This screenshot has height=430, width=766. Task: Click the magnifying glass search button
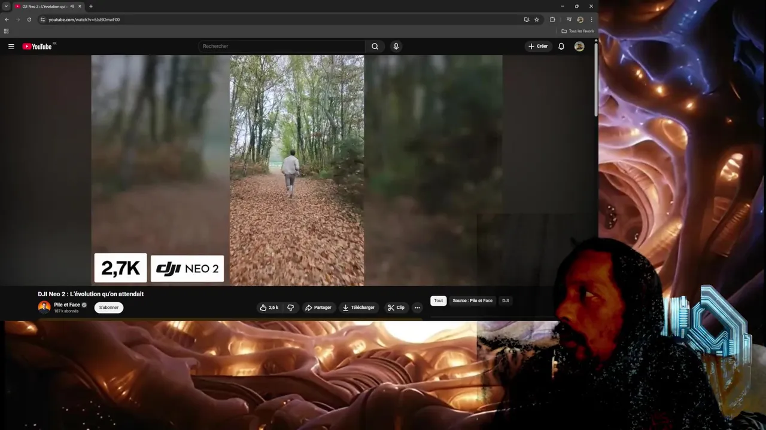click(375, 47)
